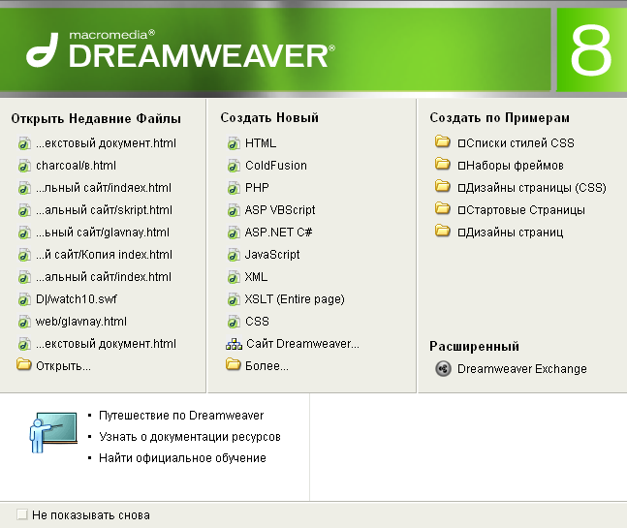Image resolution: width=627 pixels, height=528 pixels.
Task: Click the HTML document icon
Action: [x=234, y=143]
